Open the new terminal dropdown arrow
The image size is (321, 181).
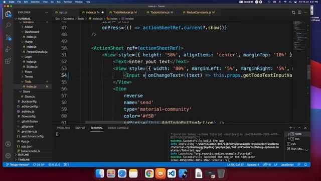click(x=294, y=128)
